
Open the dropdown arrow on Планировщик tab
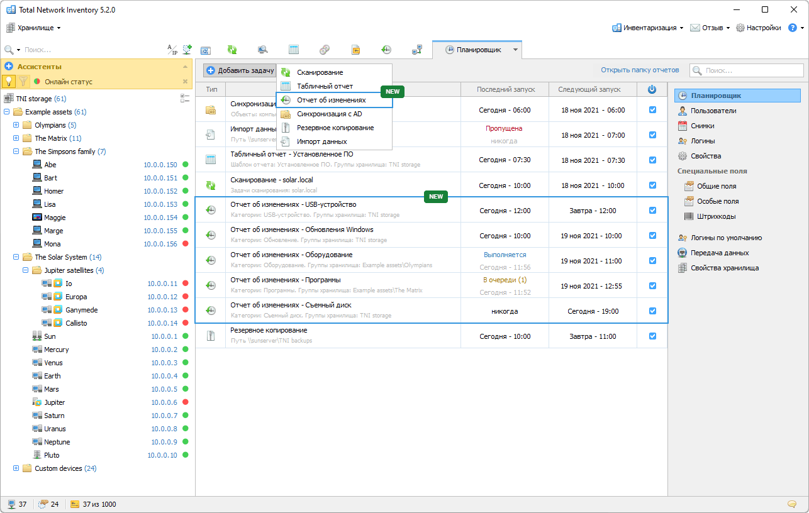point(515,50)
